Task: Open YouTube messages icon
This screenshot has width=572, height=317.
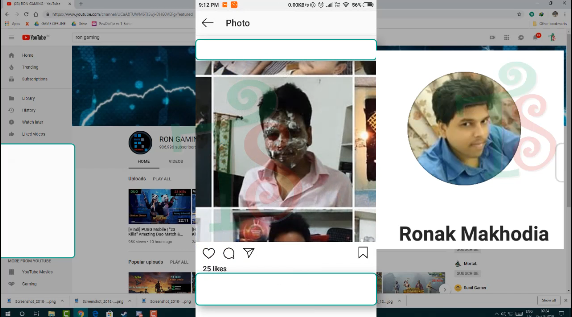Action: [x=521, y=37]
